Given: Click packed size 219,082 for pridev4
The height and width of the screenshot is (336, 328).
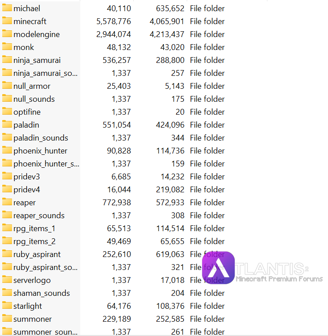Looking at the screenshot, I should pos(170,190).
